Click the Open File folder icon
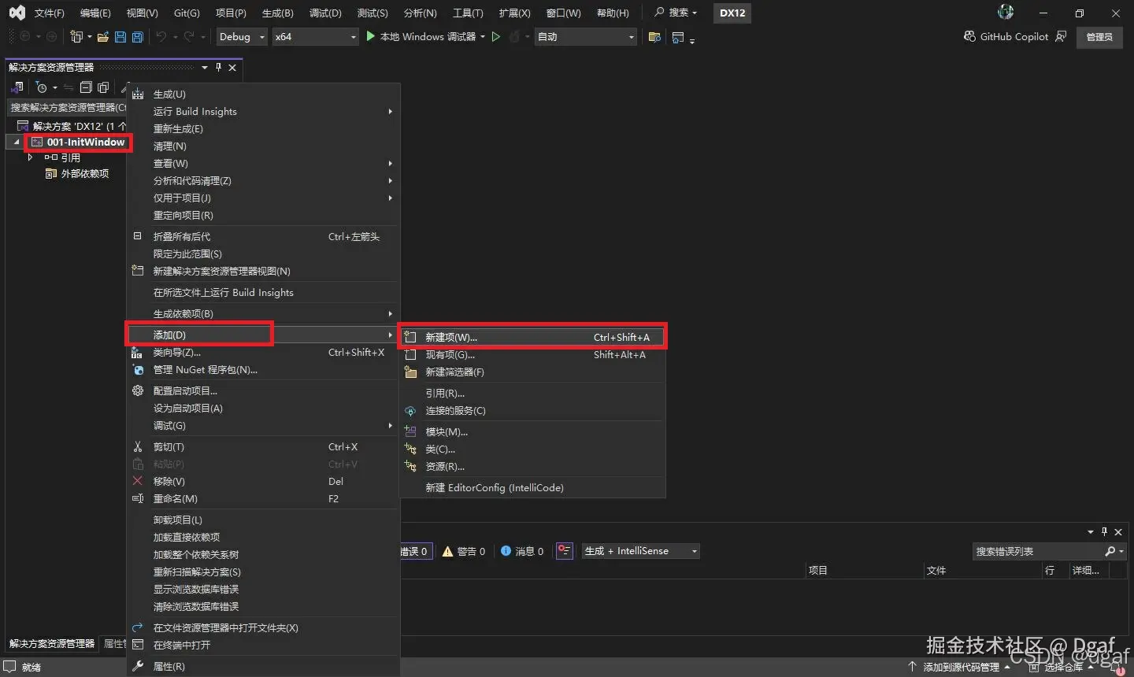The width and height of the screenshot is (1134, 677). pos(103,37)
